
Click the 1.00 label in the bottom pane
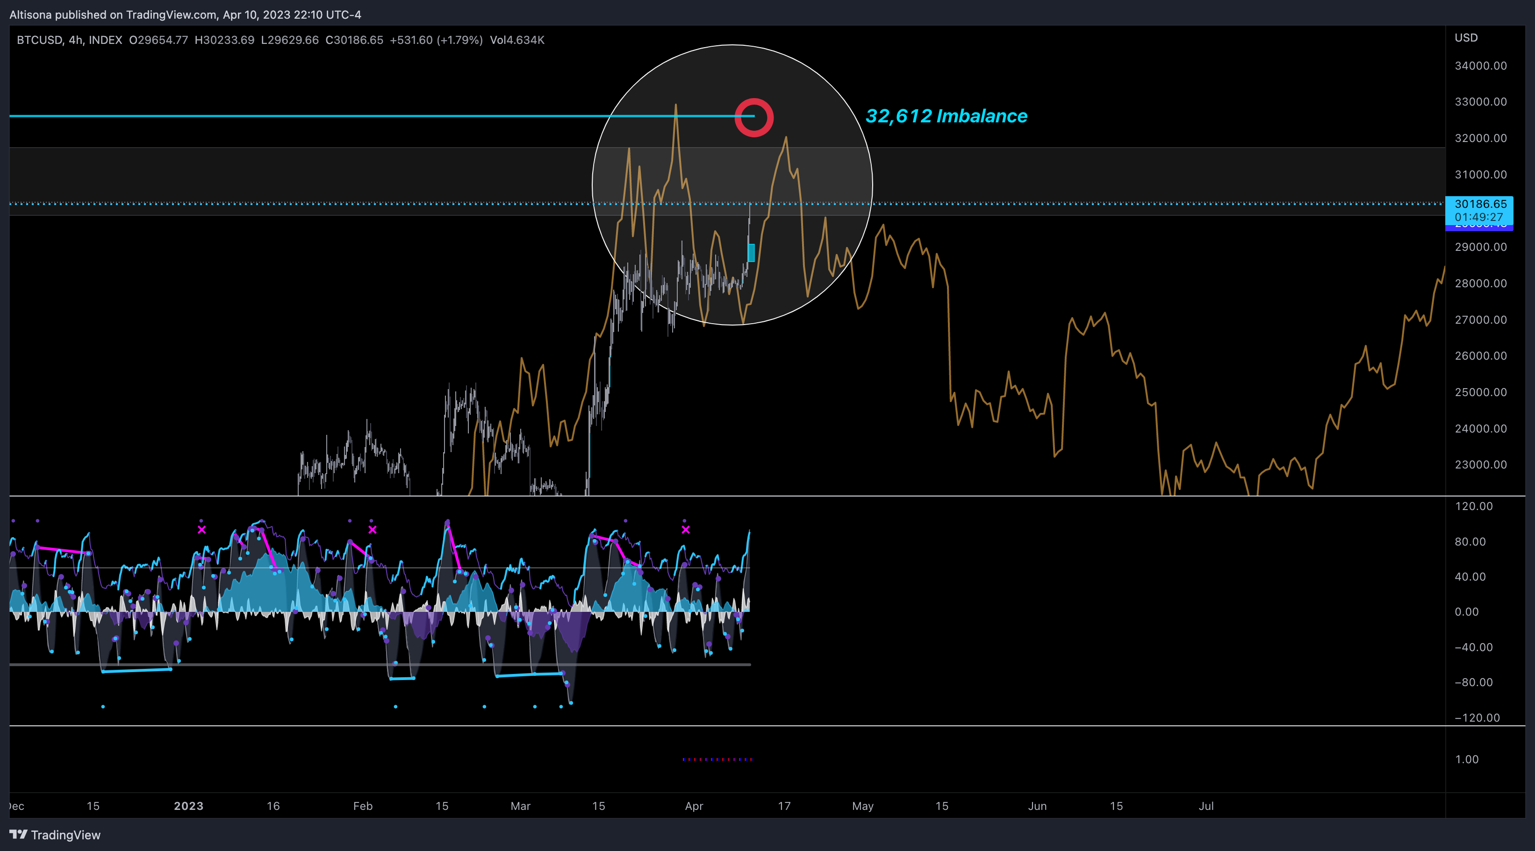pyautogui.click(x=1466, y=759)
